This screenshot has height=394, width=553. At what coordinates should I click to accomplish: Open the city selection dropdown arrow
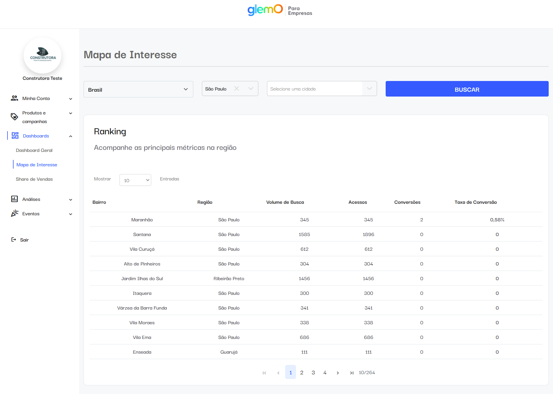click(x=370, y=89)
